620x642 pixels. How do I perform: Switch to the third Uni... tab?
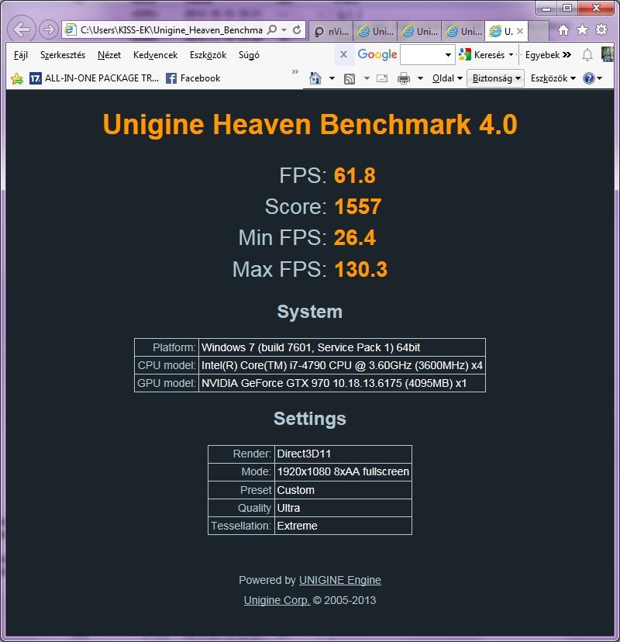[x=463, y=31]
